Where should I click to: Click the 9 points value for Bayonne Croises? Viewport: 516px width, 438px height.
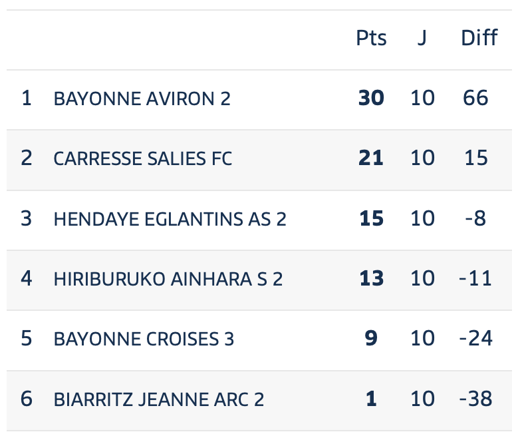point(371,339)
